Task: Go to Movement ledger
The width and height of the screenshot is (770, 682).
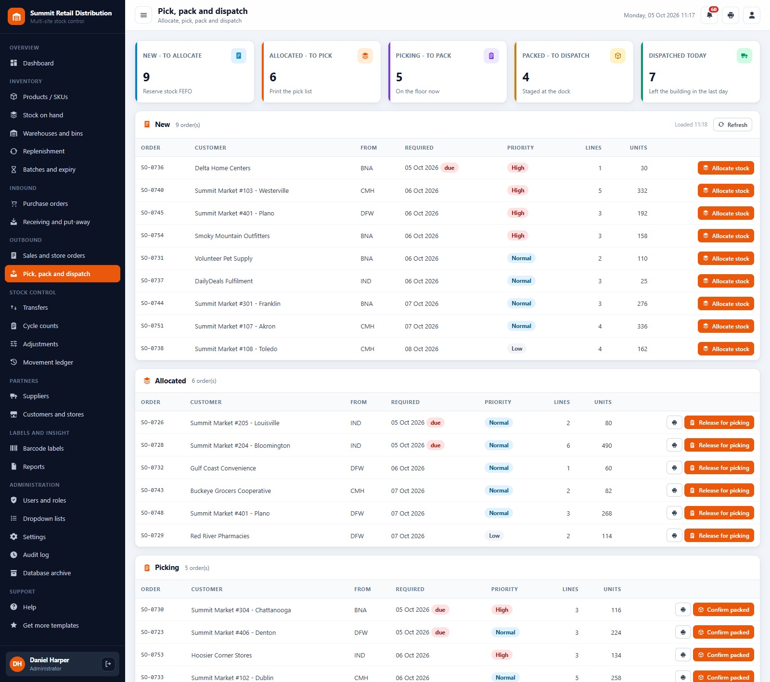Action: [63, 362]
